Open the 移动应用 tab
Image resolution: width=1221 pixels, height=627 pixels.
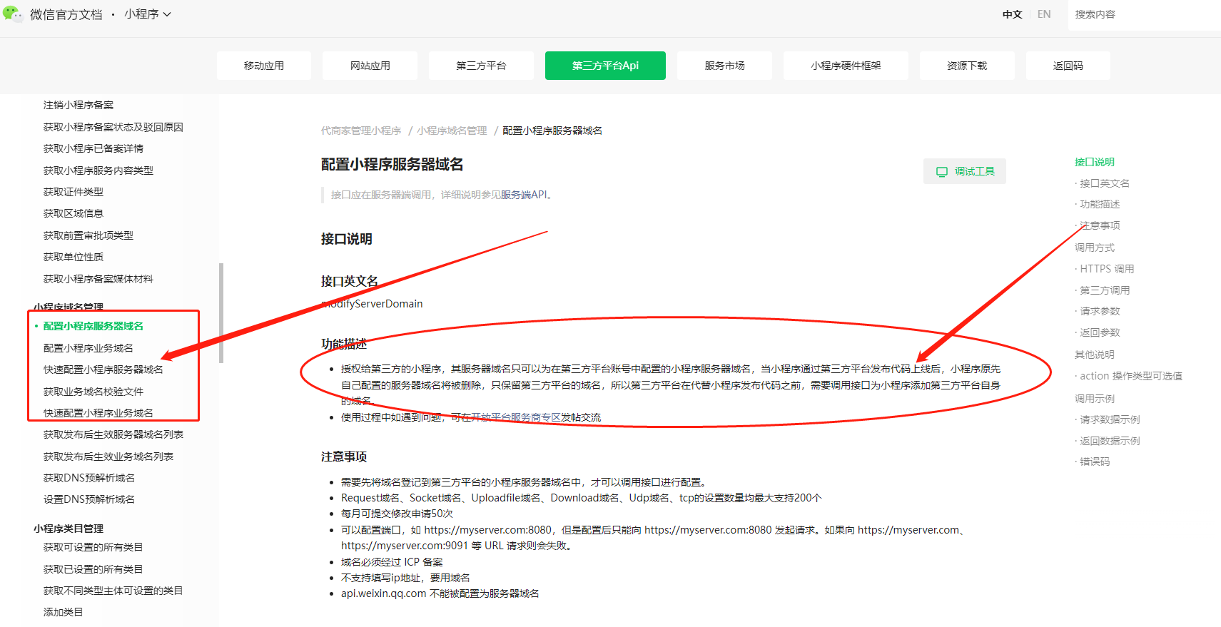(x=264, y=66)
